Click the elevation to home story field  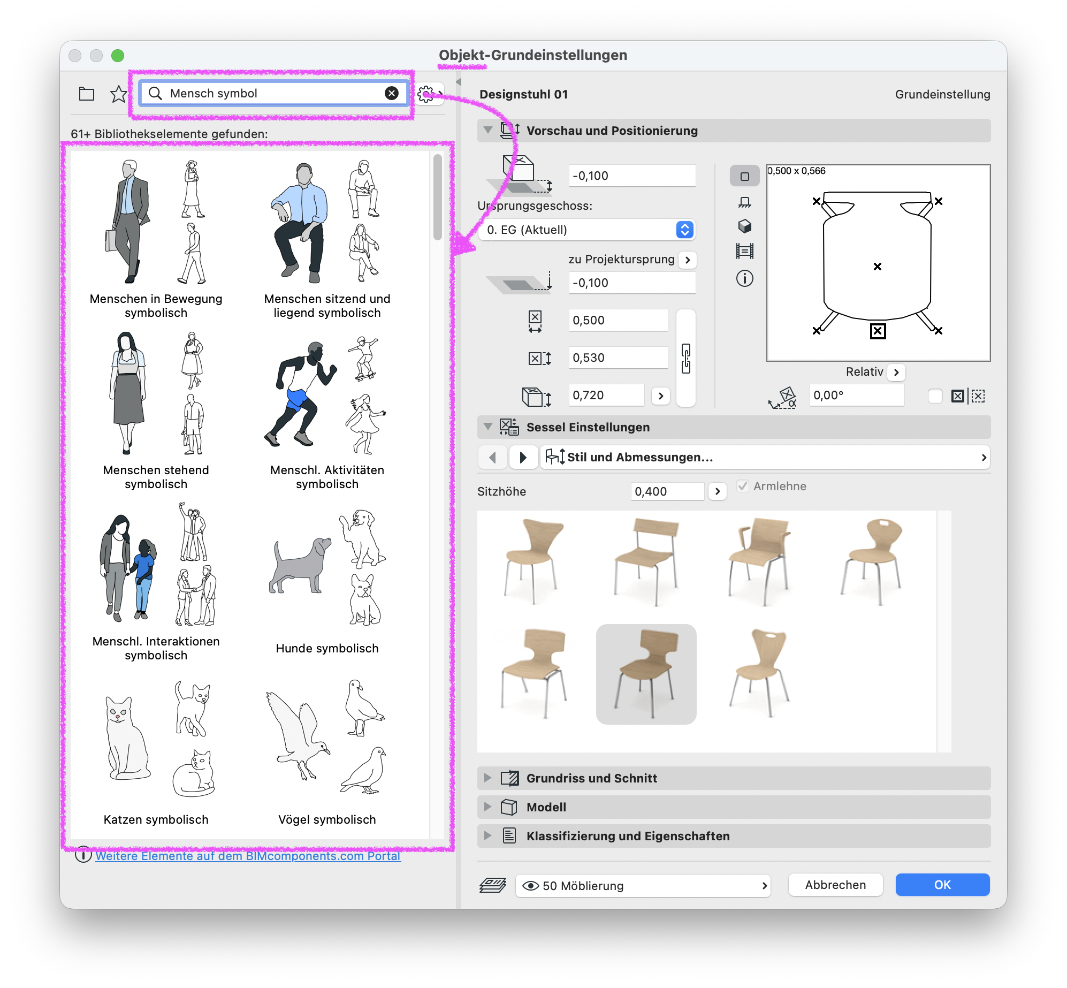(632, 176)
